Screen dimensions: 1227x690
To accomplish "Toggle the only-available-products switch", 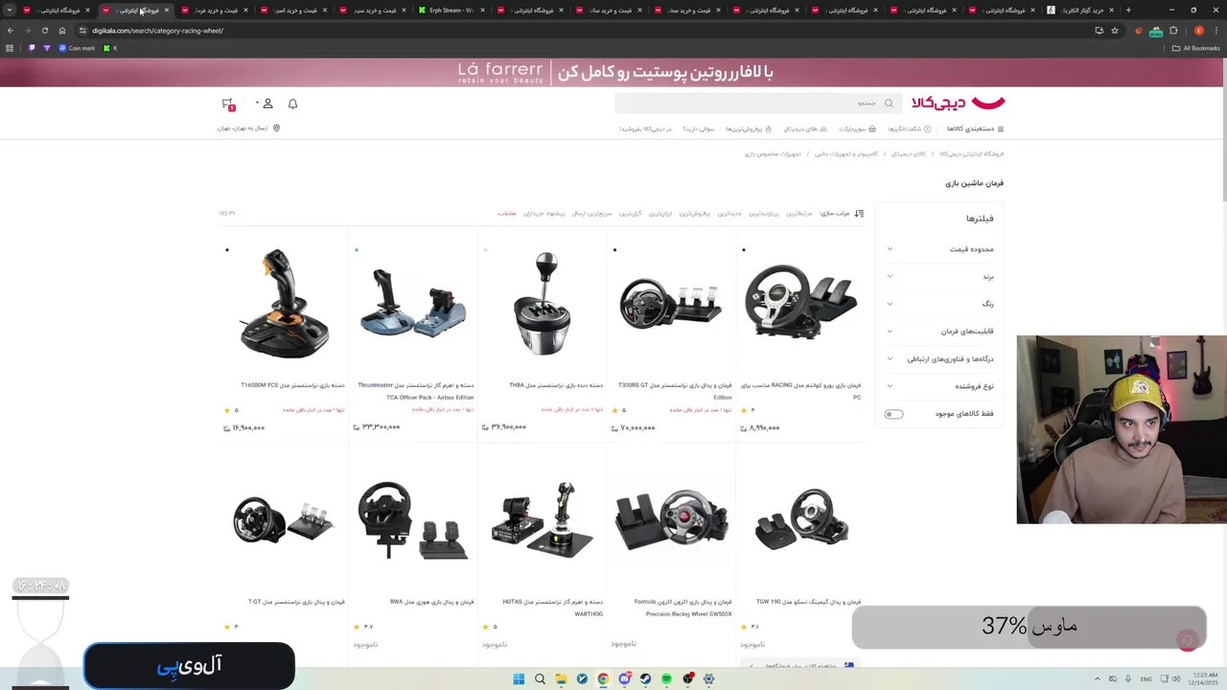I will point(893,414).
